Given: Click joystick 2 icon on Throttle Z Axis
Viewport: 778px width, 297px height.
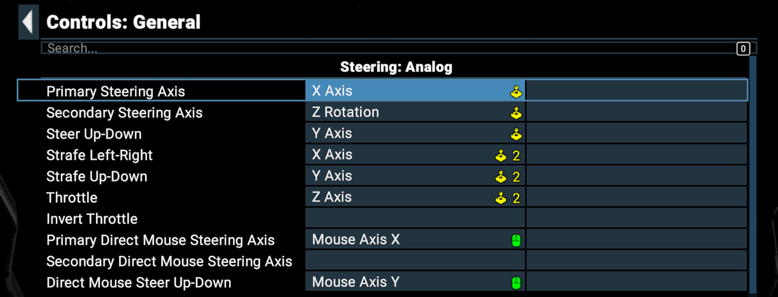Looking at the screenshot, I should (x=508, y=198).
